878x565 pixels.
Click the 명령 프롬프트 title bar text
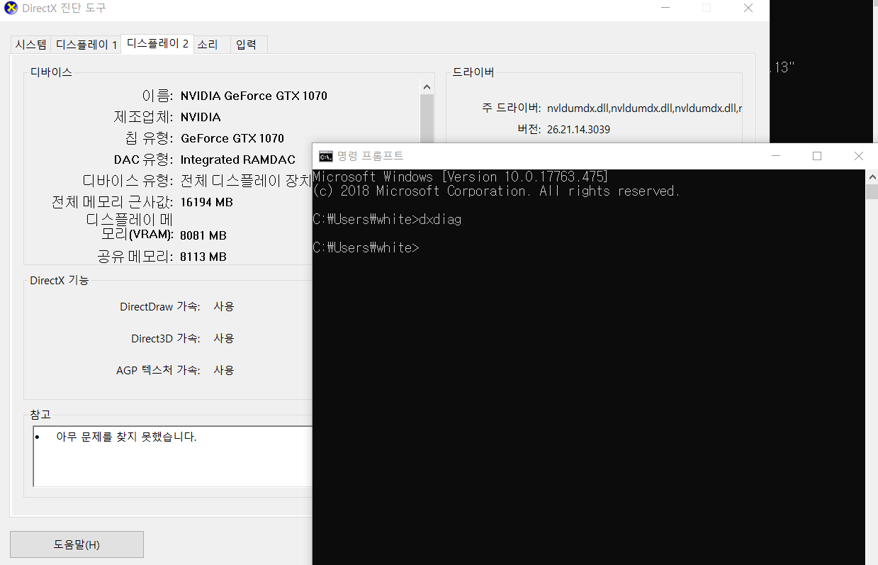370,156
